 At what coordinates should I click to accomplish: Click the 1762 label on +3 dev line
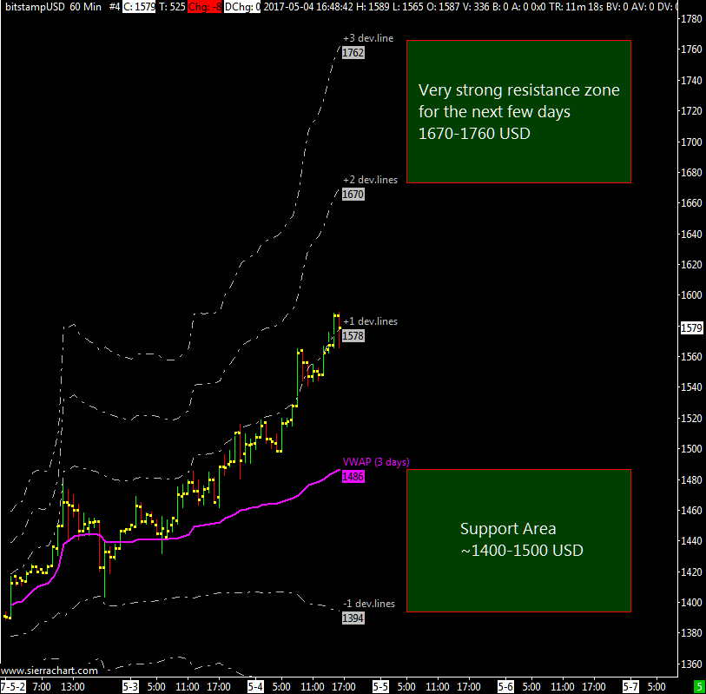(x=353, y=53)
